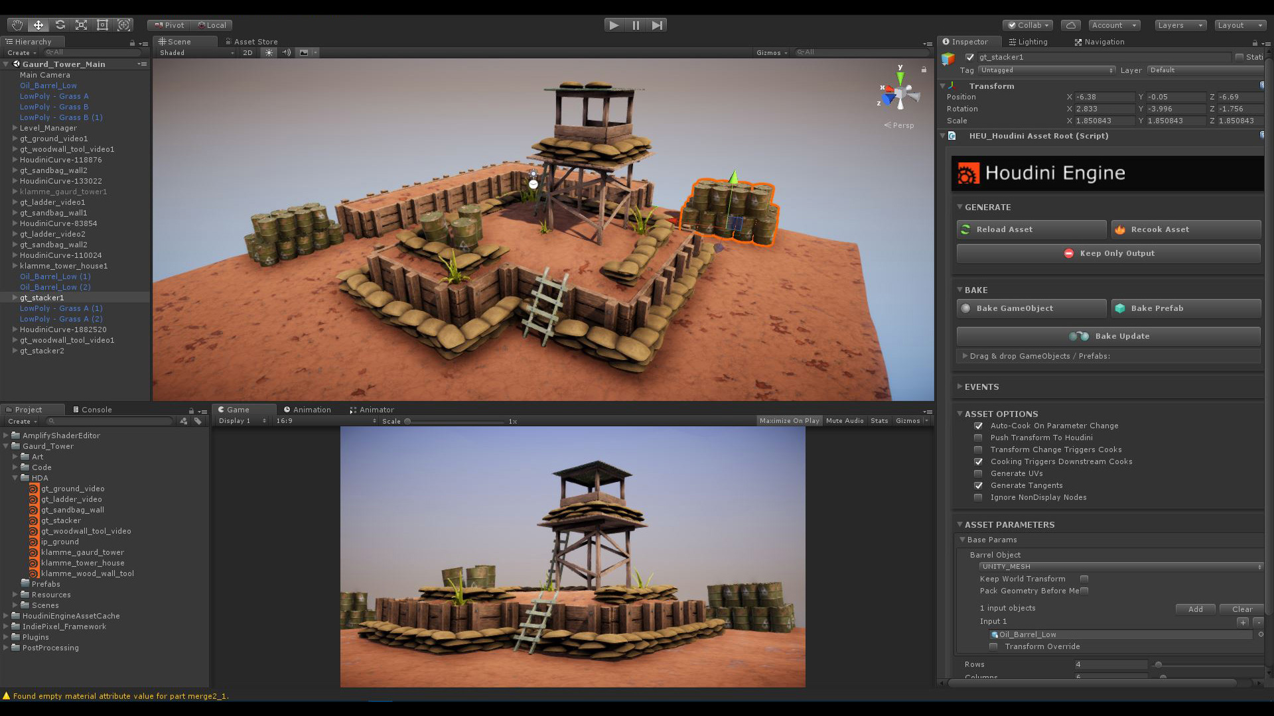Screen dimensions: 1274x716
Task: Activate the Scale tool
Action: point(81,25)
